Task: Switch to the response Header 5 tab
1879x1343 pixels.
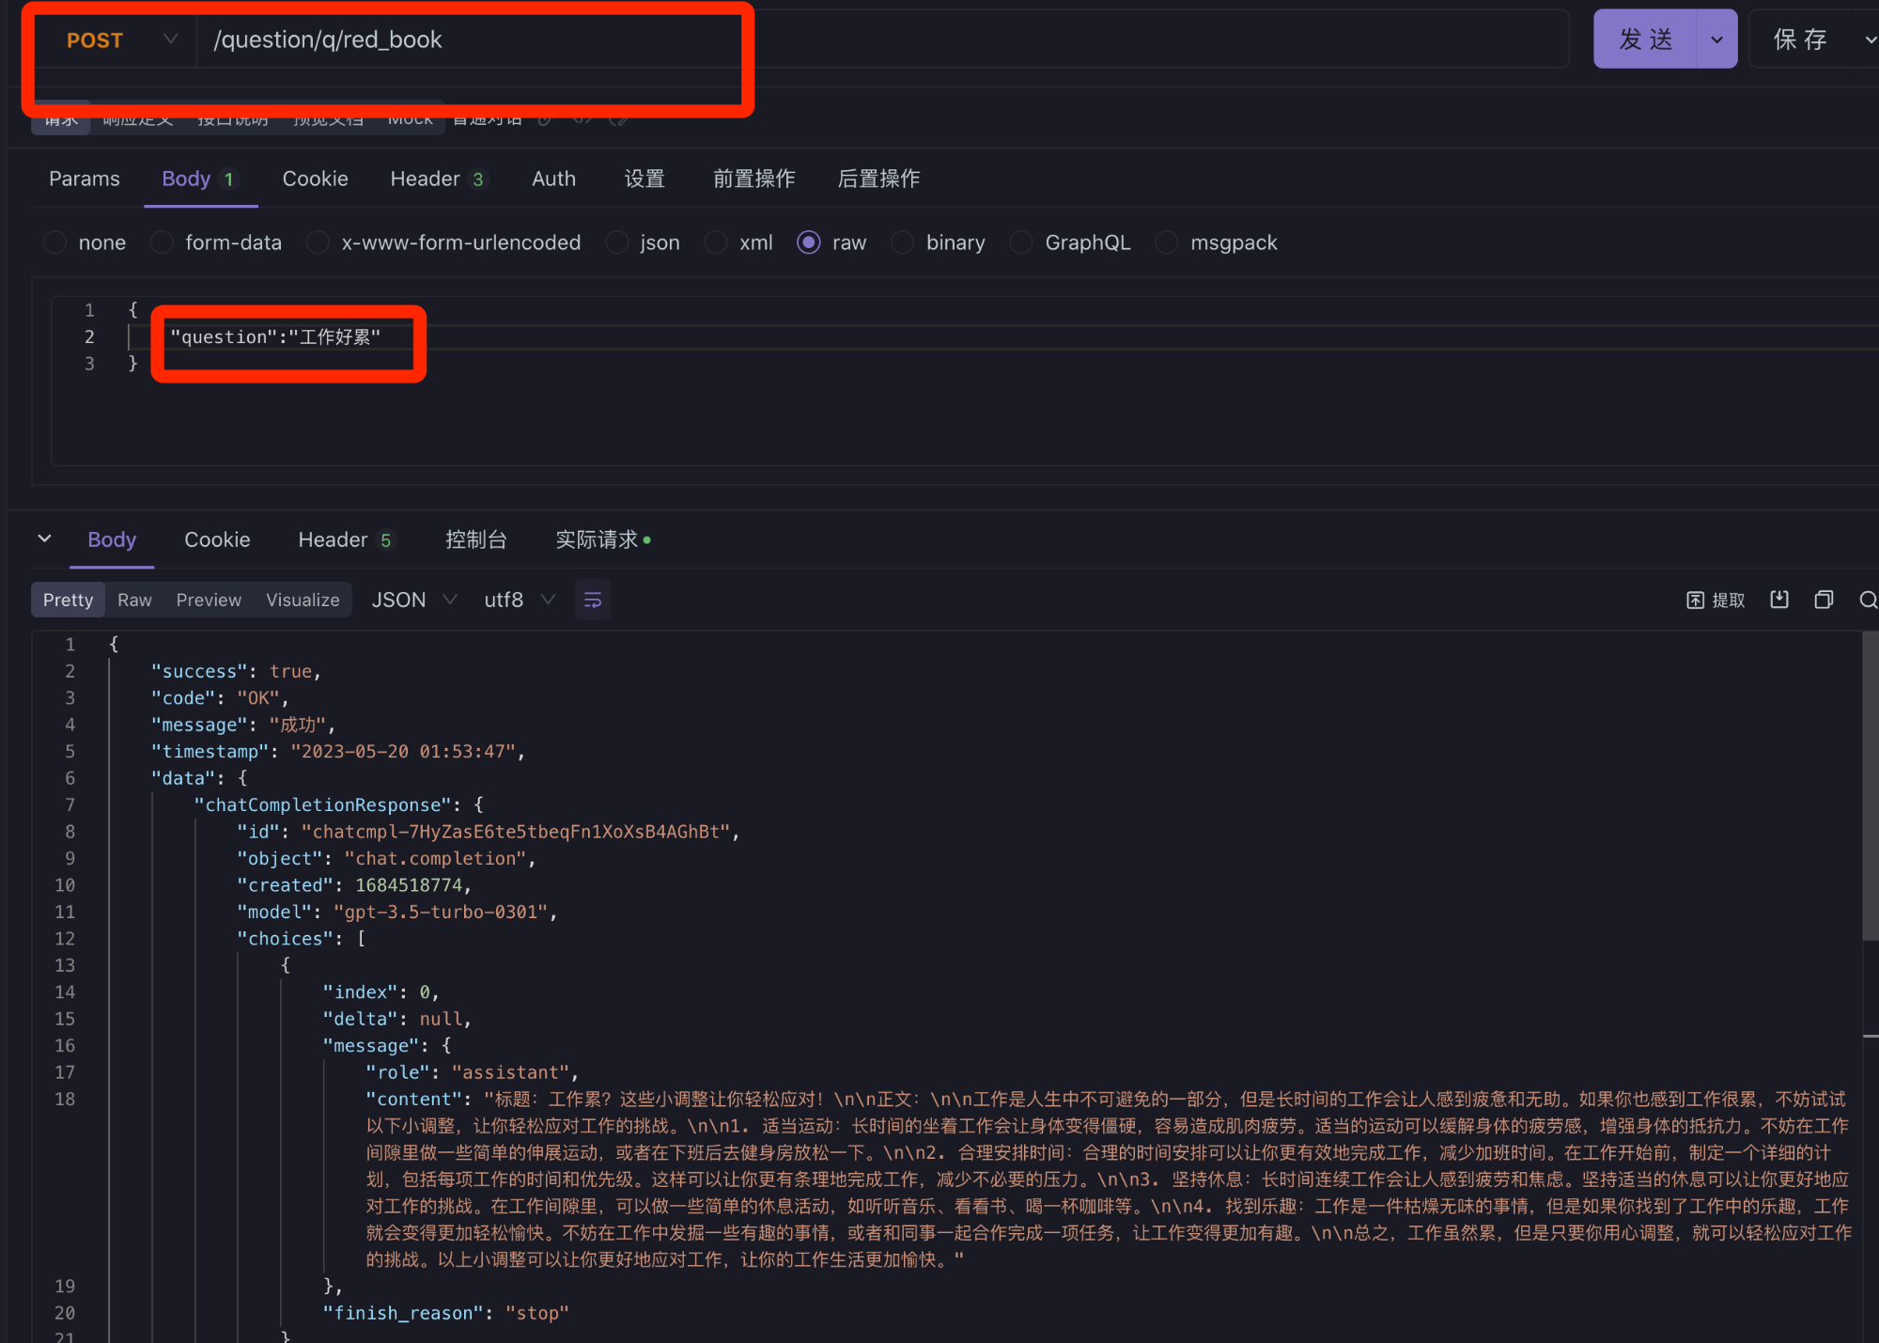Action: point(346,539)
